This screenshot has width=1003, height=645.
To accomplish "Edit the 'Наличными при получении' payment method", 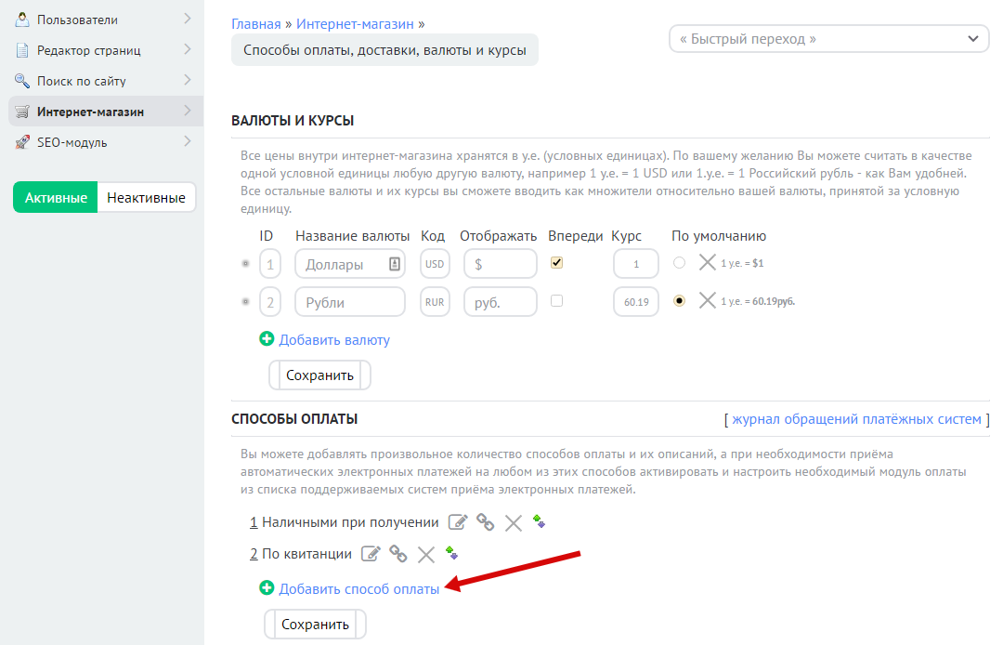I will [x=457, y=522].
